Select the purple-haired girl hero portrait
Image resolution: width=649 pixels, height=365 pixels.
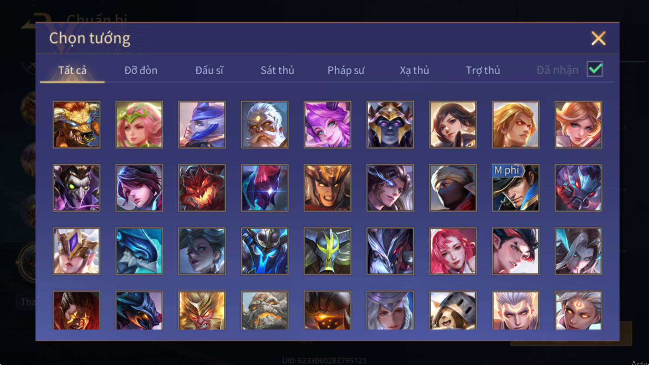click(327, 125)
